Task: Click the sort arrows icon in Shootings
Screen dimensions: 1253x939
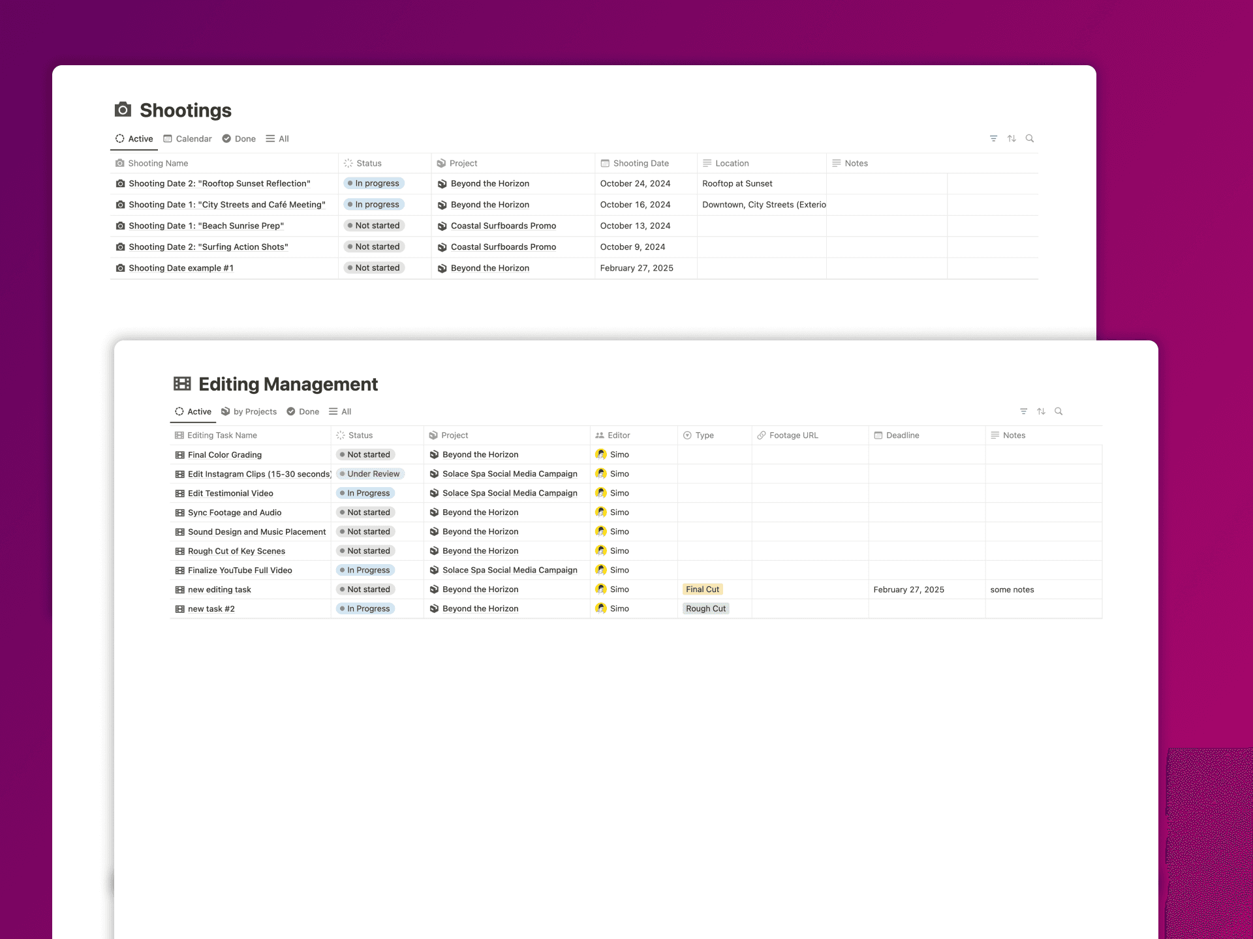Action: click(1012, 138)
